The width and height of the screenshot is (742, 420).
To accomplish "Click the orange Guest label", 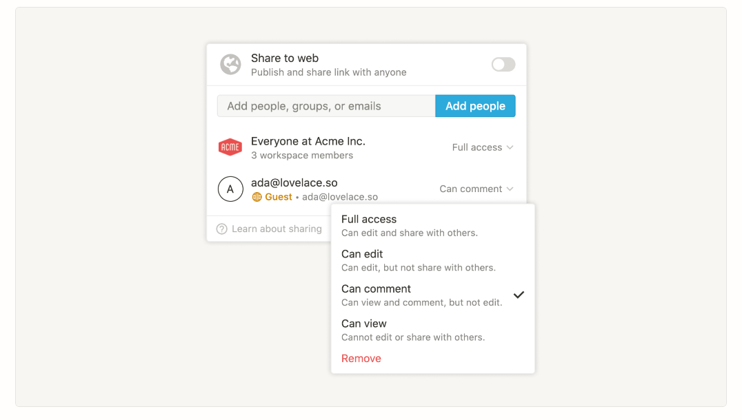I will click(279, 197).
